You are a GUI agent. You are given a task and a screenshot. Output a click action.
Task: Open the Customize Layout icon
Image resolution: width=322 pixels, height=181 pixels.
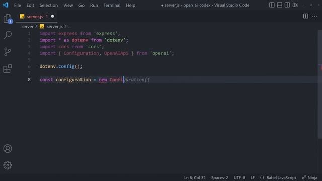(295, 5)
